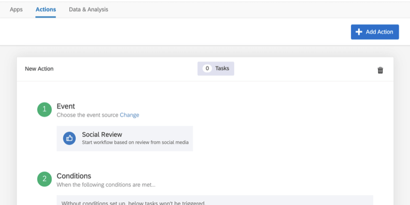Open the Apps tab
The width and height of the screenshot is (410, 205).
click(x=16, y=9)
